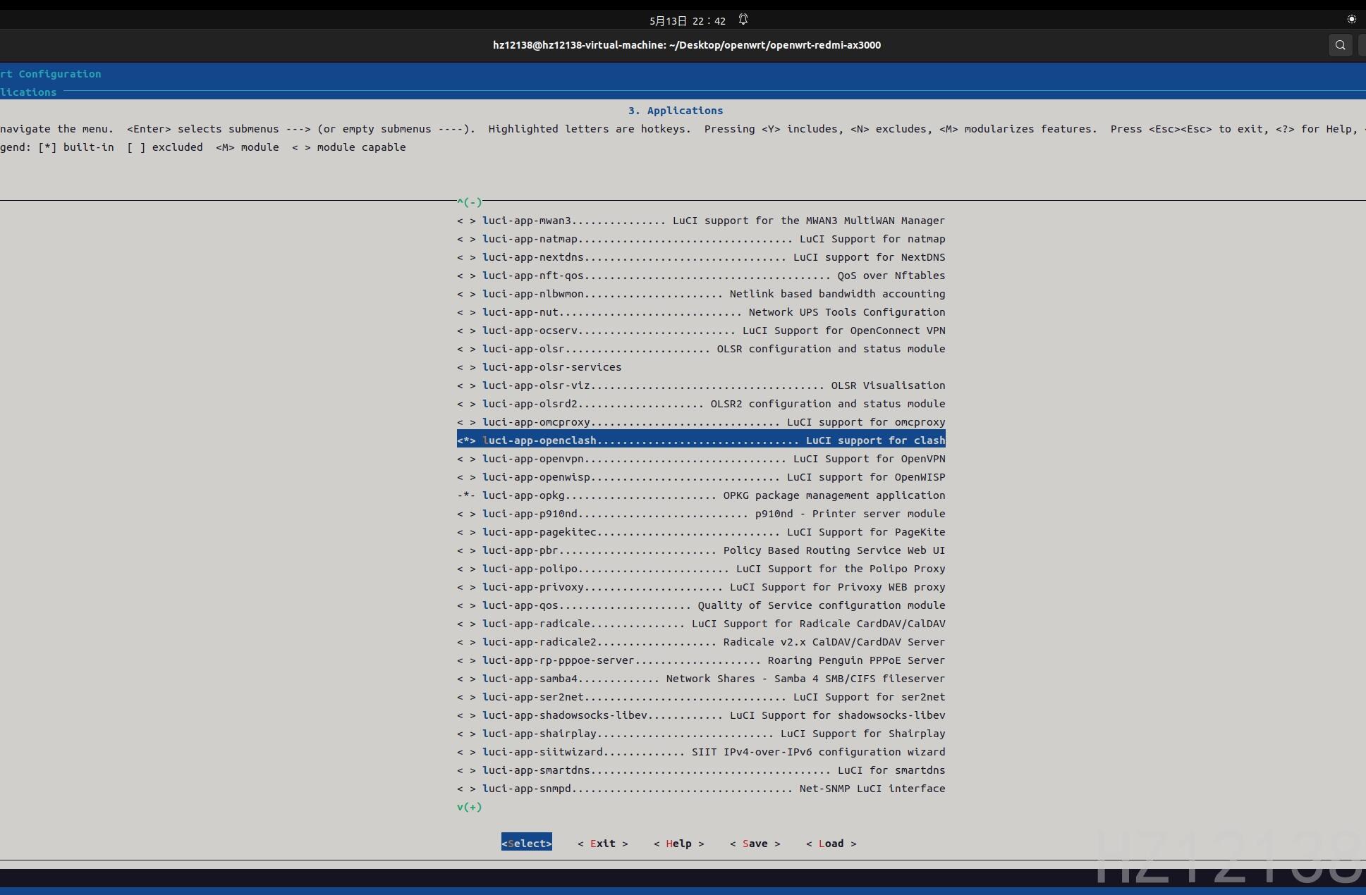Open the Help button
The image size is (1366, 895).
point(679,844)
